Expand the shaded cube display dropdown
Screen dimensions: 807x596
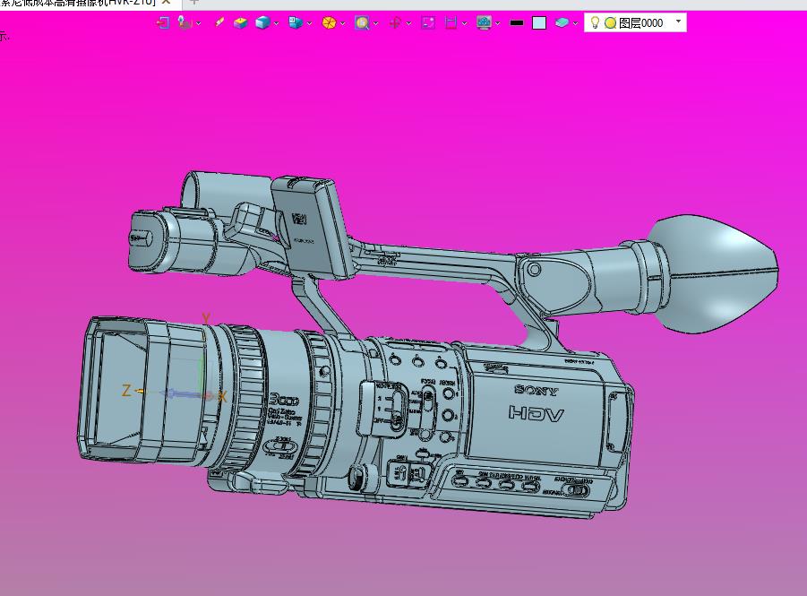click(277, 23)
